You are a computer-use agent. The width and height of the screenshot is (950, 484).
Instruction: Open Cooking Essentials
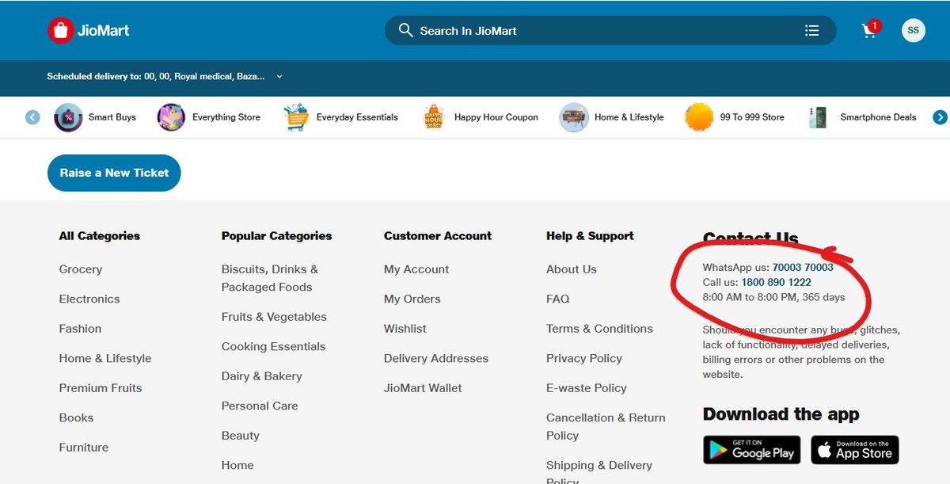(x=273, y=346)
